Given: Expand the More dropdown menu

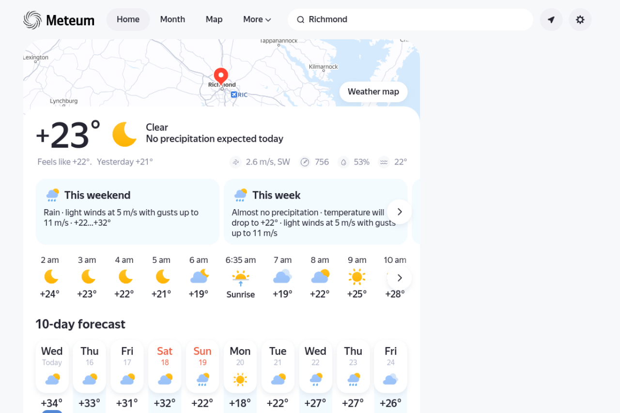Looking at the screenshot, I should pyautogui.click(x=257, y=20).
